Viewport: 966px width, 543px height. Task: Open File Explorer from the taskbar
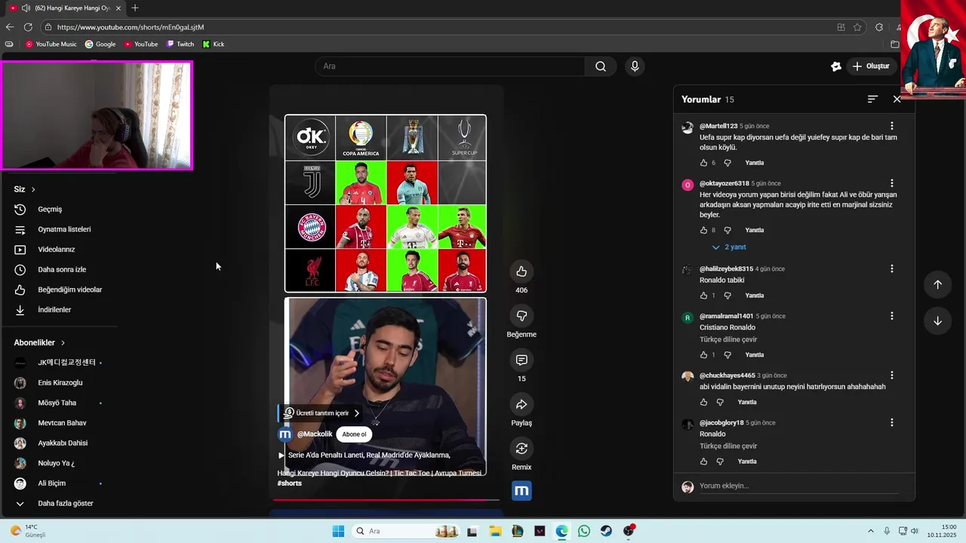(x=495, y=531)
